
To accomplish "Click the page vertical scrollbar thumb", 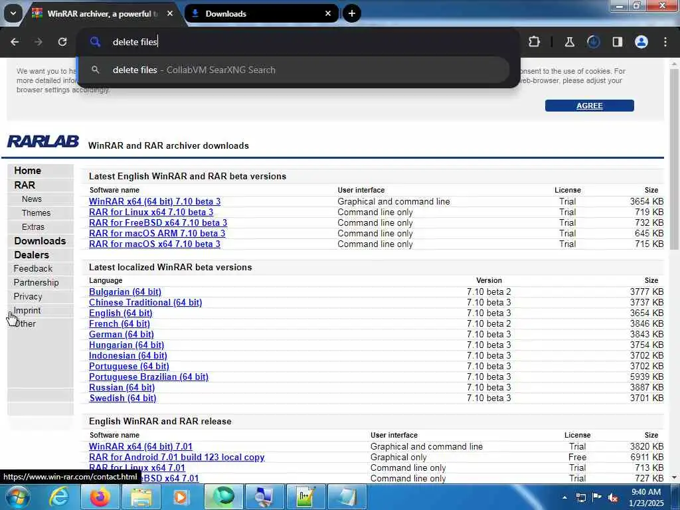I will (x=674, y=158).
